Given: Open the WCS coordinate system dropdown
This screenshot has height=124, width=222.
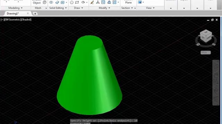Looking at the screenshot, I should (206, 53).
